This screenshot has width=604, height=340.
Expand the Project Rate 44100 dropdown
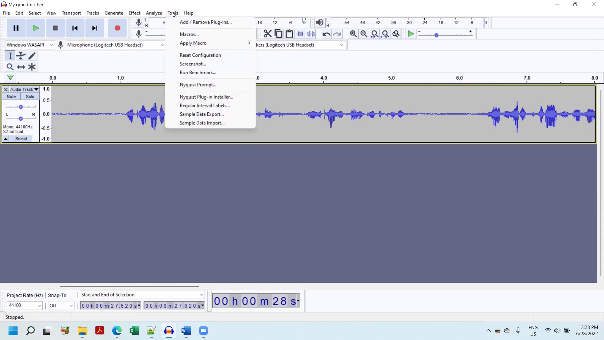(39, 305)
